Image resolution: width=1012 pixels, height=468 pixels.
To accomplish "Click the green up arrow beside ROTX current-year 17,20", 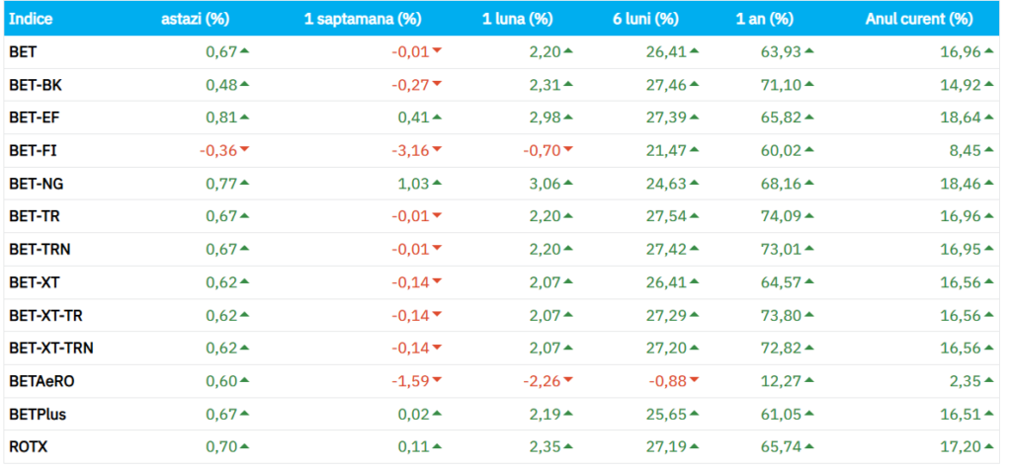I will (x=988, y=447).
